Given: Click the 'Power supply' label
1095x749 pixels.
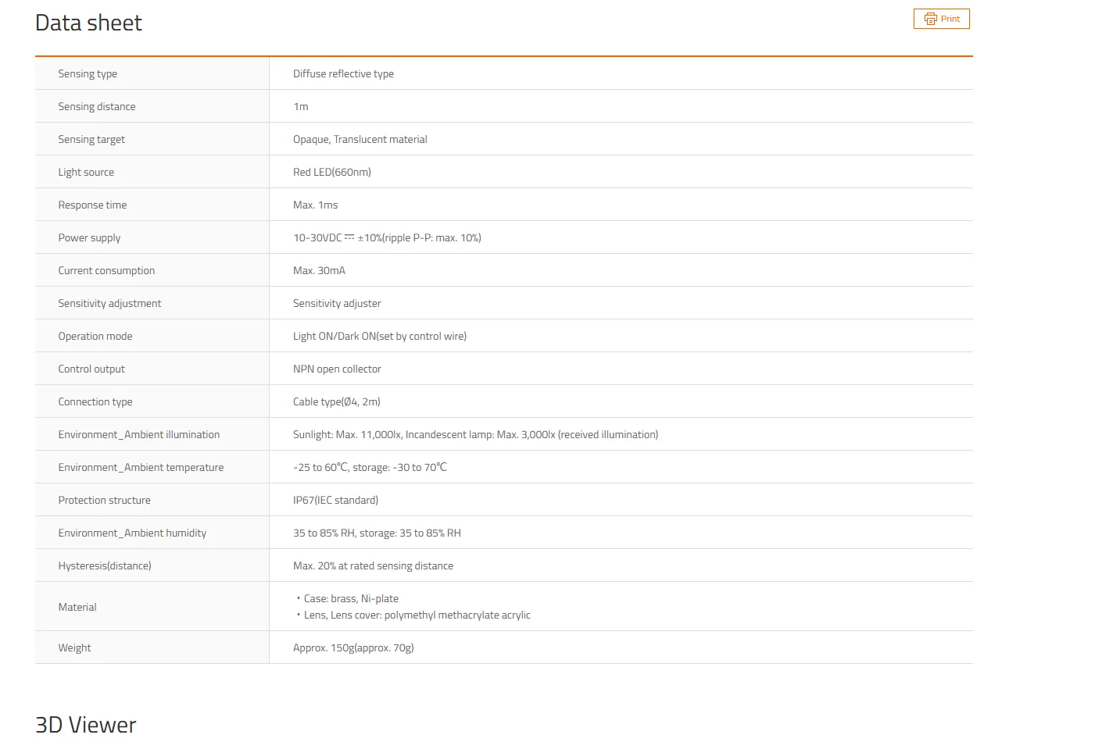Looking at the screenshot, I should click(x=89, y=238).
